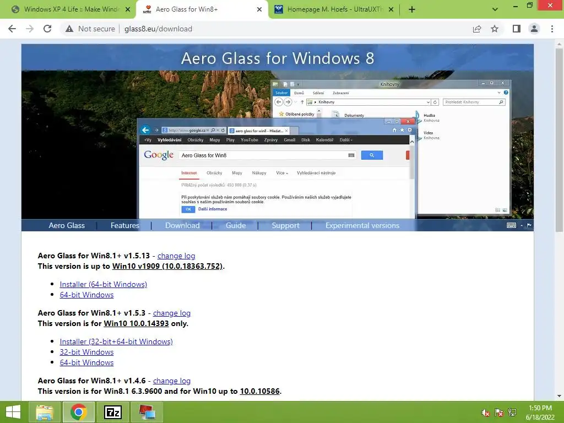Viewport: 564px width, 423px height.
Task: Open Experimental versions nav item
Action: [362, 225]
